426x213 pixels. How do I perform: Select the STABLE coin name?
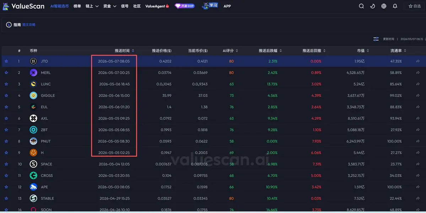tap(47, 198)
